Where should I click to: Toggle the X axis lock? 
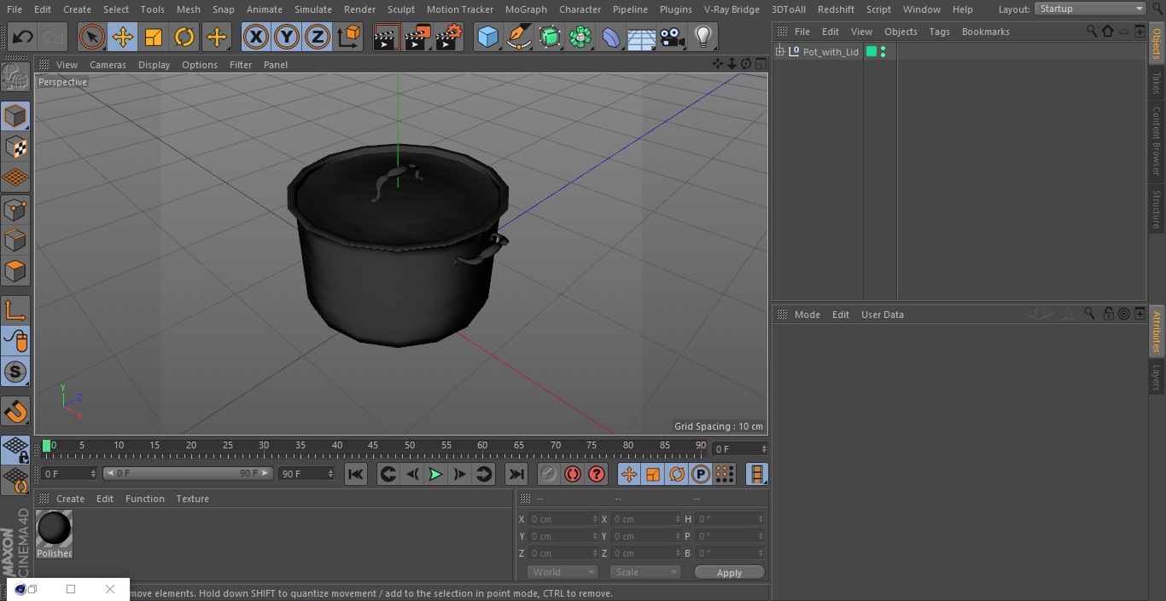pyautogui.click(x=256, y=38)
